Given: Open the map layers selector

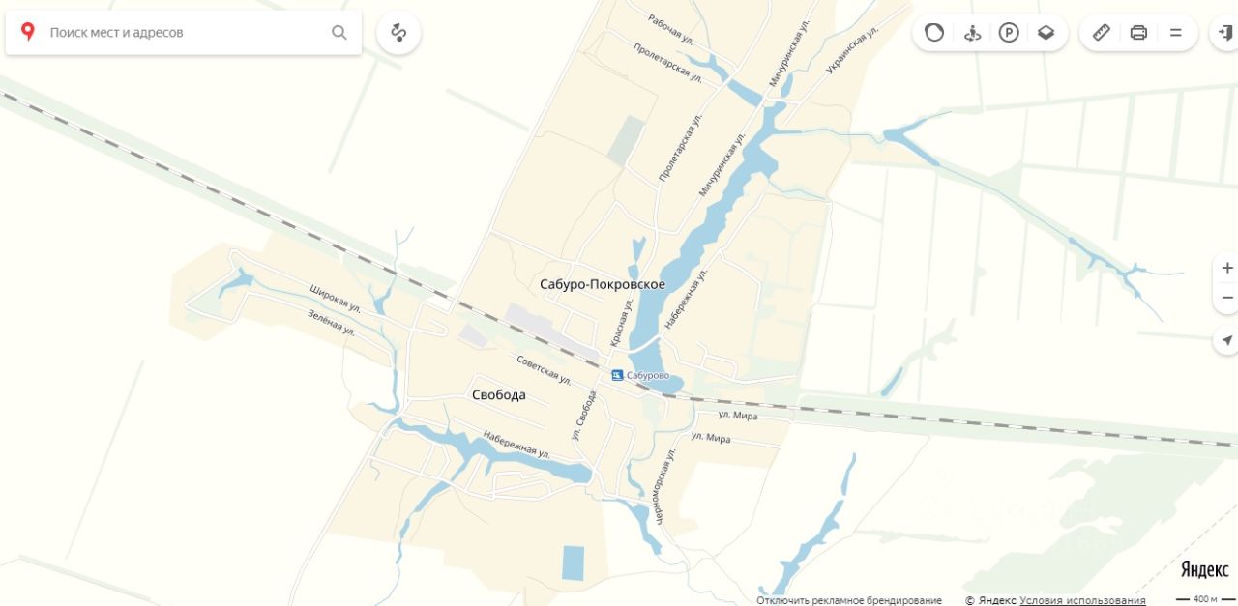Looking at the screenshot, I should [1046, 33].
